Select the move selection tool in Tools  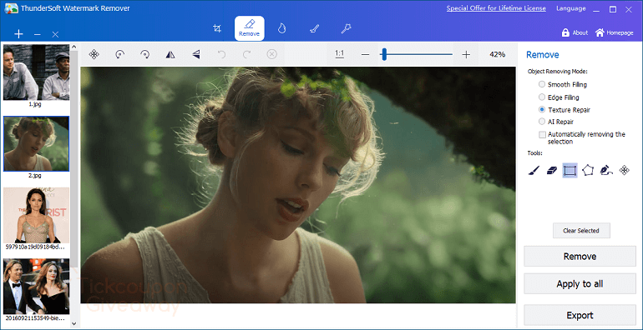[624, 170]
